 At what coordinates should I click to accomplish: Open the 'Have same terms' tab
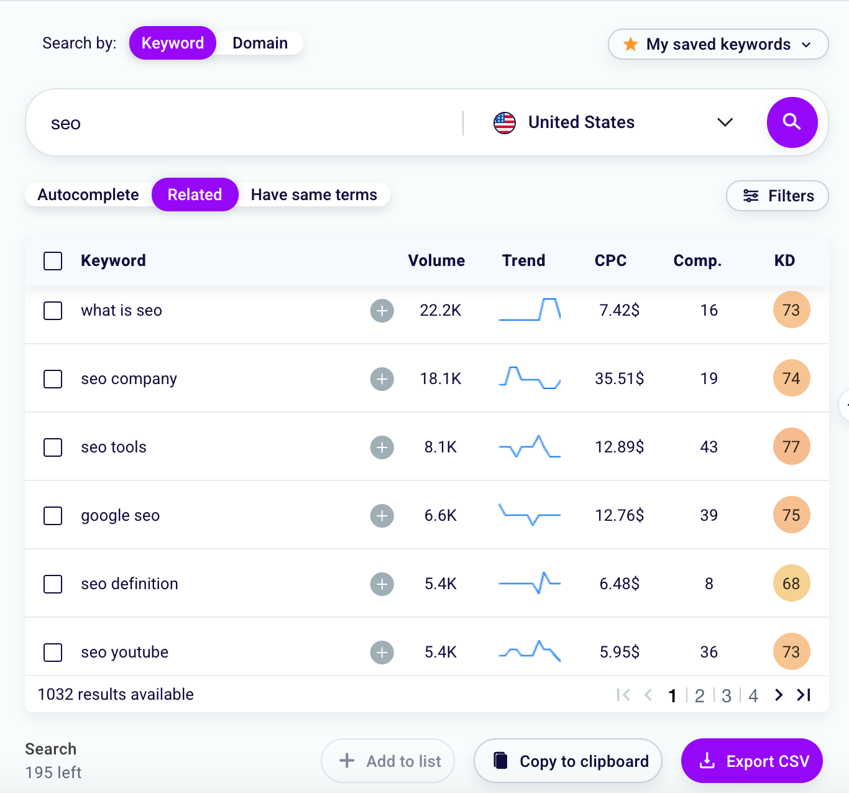[x=313, y=194]
